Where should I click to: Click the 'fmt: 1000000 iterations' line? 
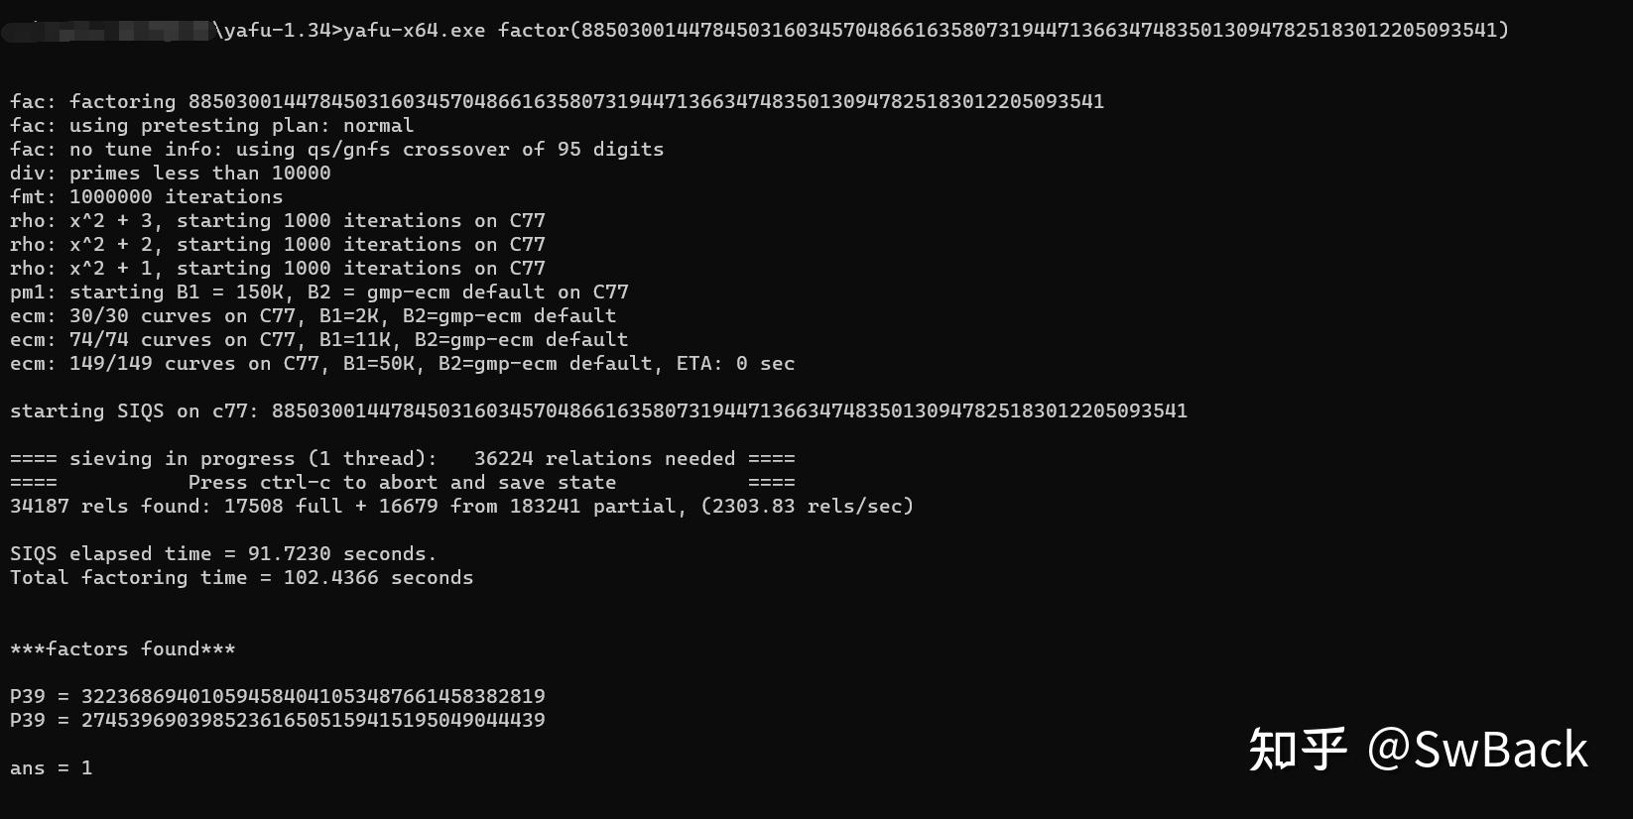(x=147, y=196)
